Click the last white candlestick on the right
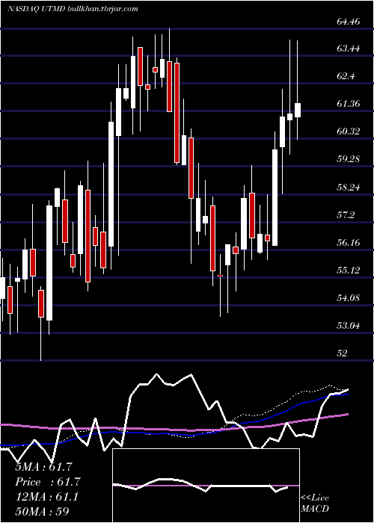Image resolution: width=374 pixels, height=523 pixels. 297,110
